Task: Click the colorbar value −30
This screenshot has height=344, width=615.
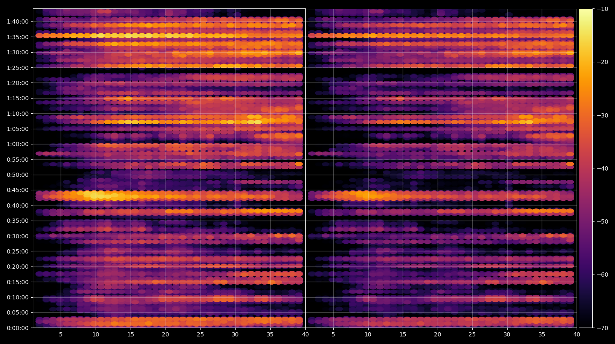Action: pos(602,115)
